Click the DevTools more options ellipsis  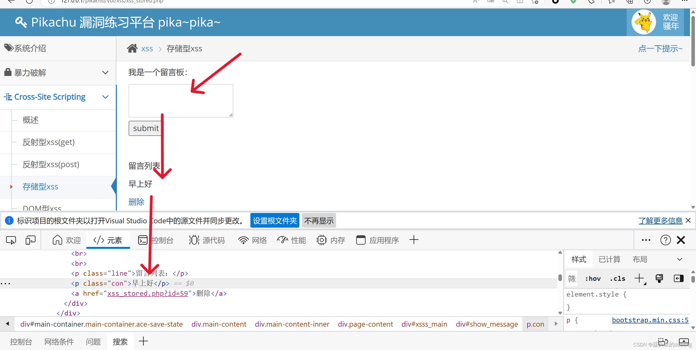click(646, 240)
